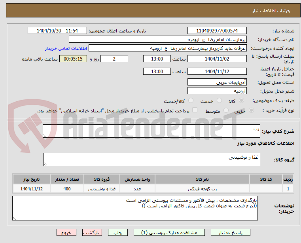The height and width of the screenshot is (243, 301).
Task: Click the پاسخ به نیاز button
Action: point(230,232)
